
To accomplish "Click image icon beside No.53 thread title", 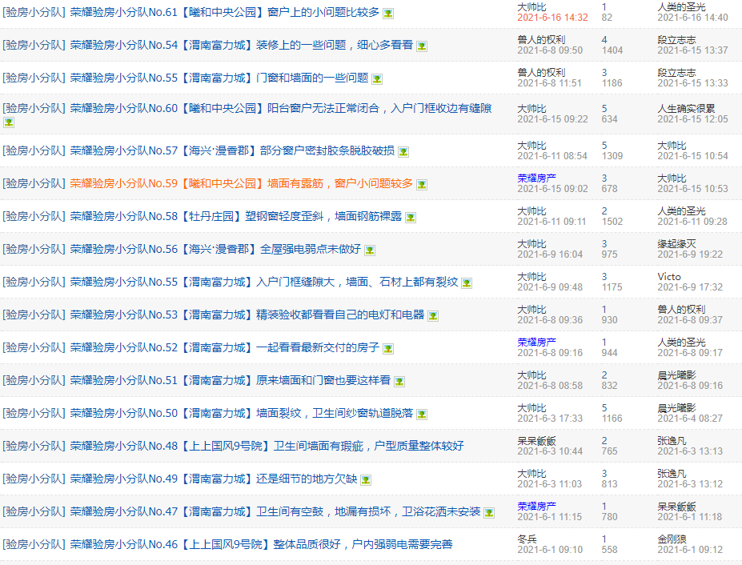I will [x=432, y=316].
